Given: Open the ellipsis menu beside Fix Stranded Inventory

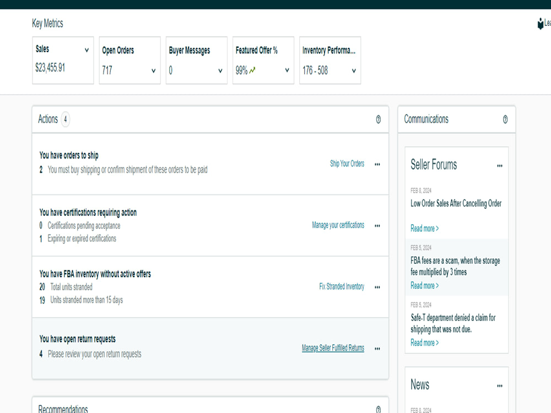Looking at the screenshot, I should [377, 286].
